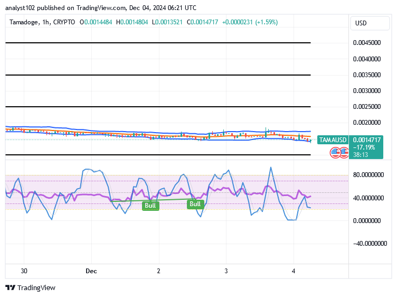Click the 0.0020000 price axis label
This screenshot has width=397, height=297.
367,123
